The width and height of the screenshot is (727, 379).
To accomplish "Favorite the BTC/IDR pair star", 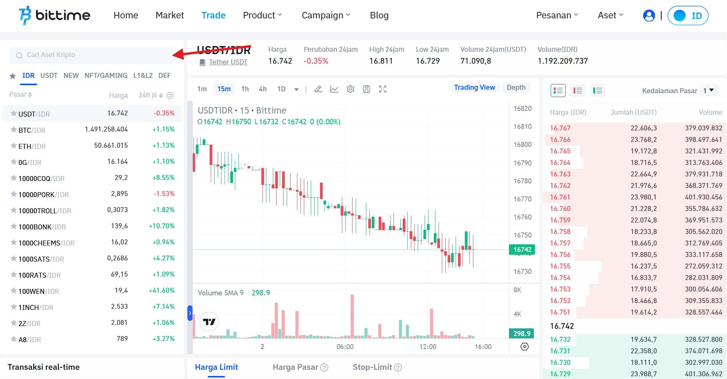I will (x=13, y=130).
